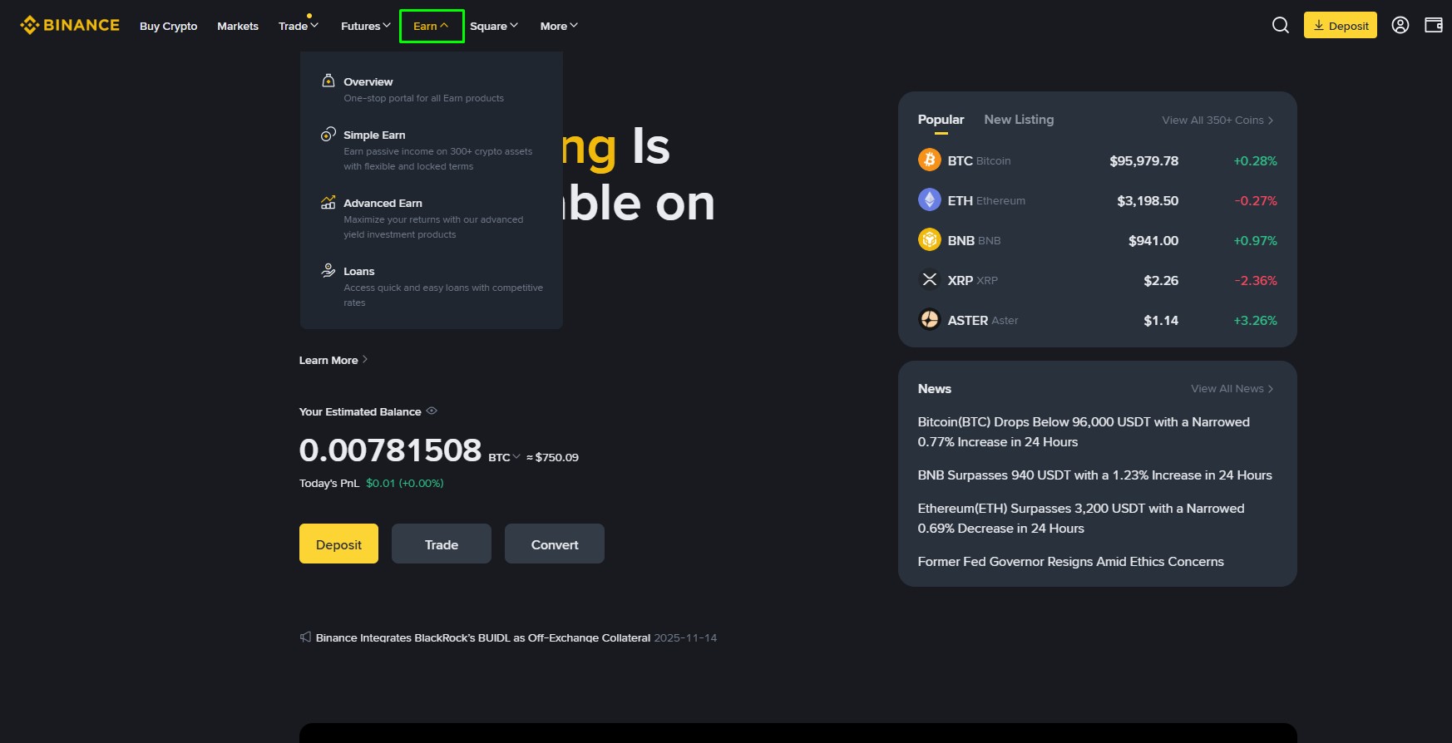This screenshot has width=1452, height=743.
Task: Click the ETH price $3,198.50
Action: [1148, 200]
